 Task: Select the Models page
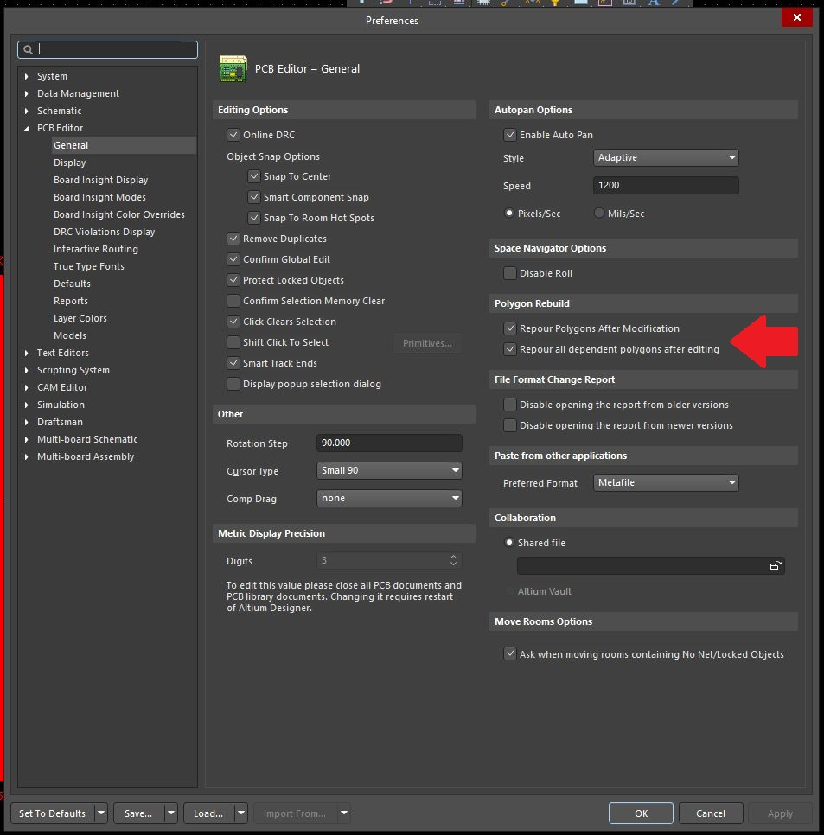pyautogui.click(x=70, y=335)
